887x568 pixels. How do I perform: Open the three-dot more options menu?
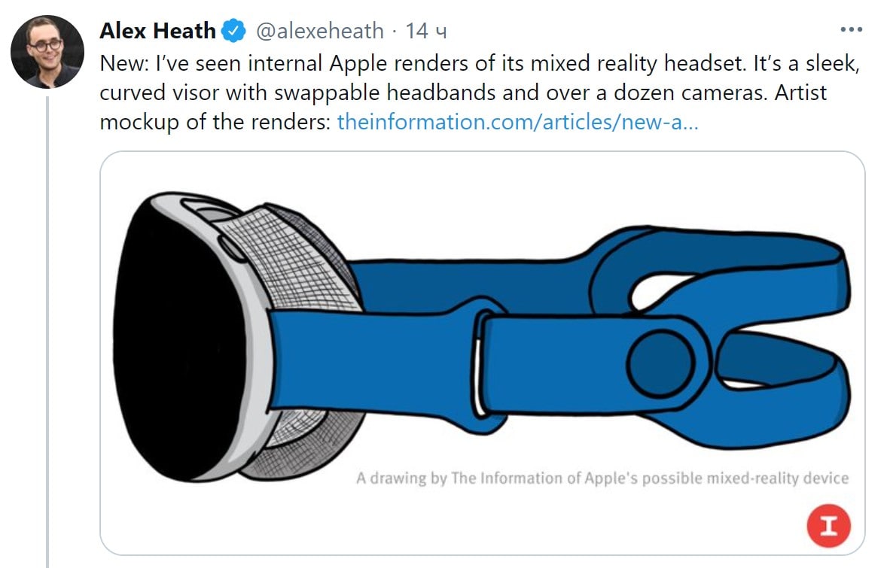pyautogui.click(x=852, y=29)
